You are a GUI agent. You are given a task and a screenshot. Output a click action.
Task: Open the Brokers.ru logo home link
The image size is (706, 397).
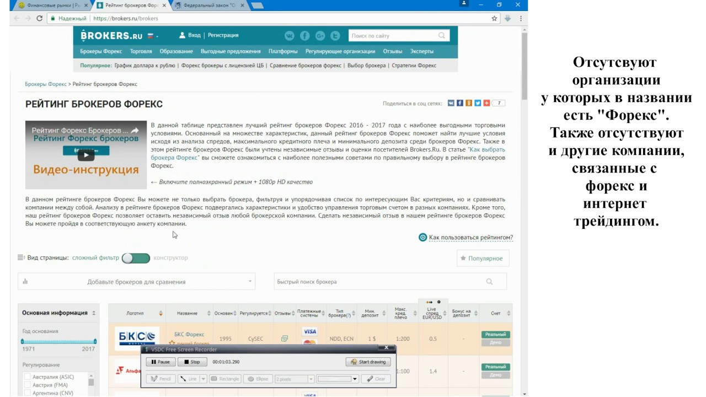pyautogui.click(x=111, y=36)
